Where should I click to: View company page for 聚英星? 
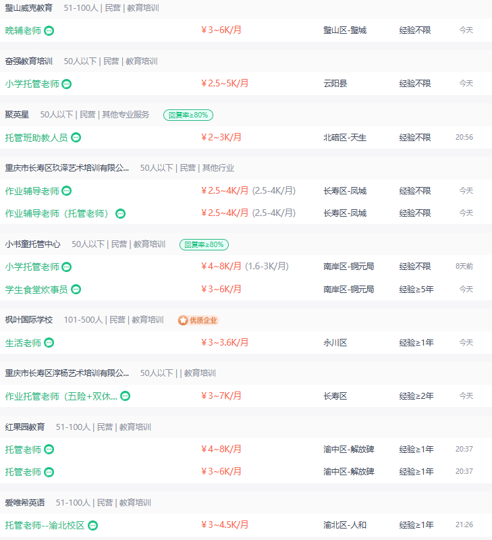[17, 115]
